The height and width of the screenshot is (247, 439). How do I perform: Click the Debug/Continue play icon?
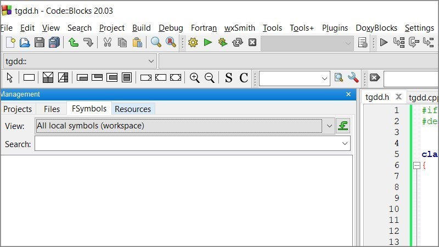tap(384, 43)
